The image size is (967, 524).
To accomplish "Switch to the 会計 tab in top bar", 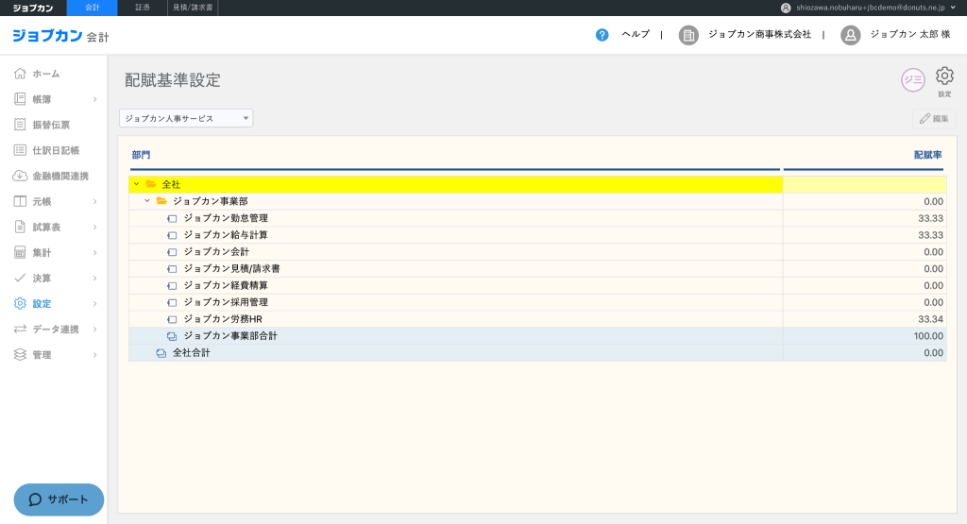I will (x=92, y=8).
